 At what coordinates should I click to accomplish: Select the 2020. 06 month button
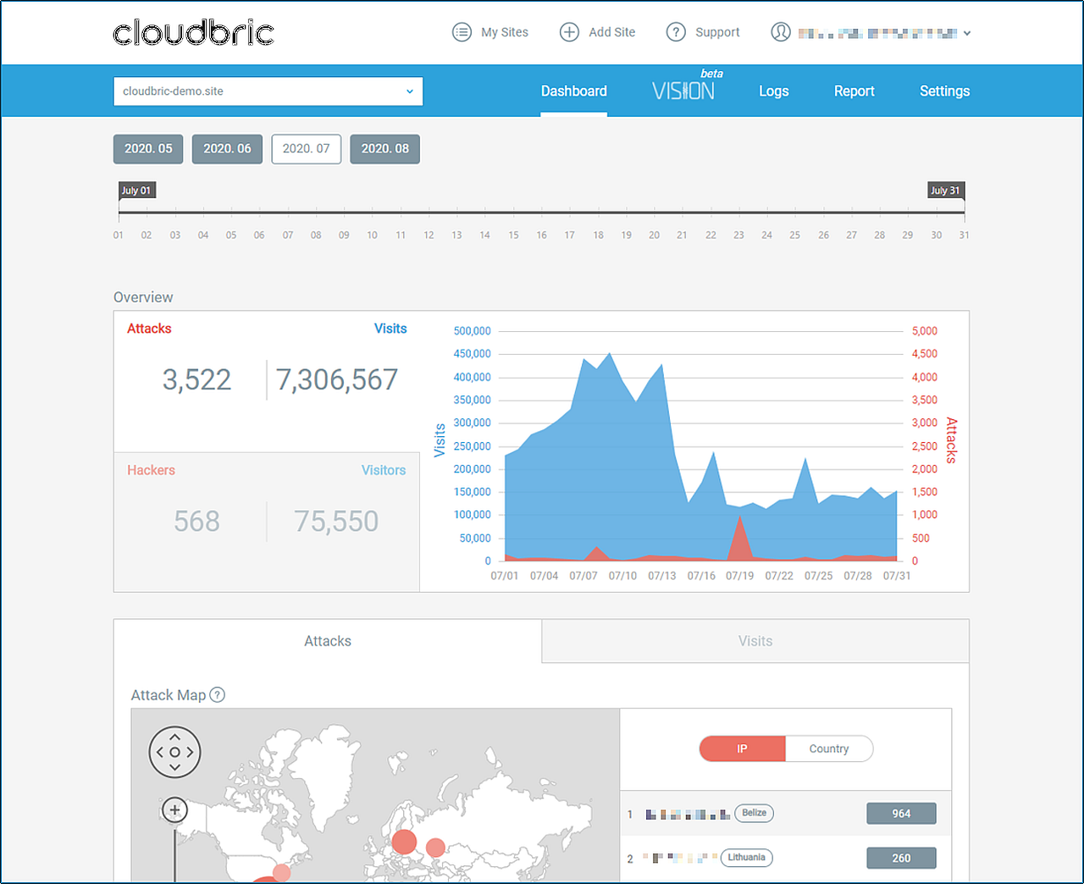pos(227,149)
